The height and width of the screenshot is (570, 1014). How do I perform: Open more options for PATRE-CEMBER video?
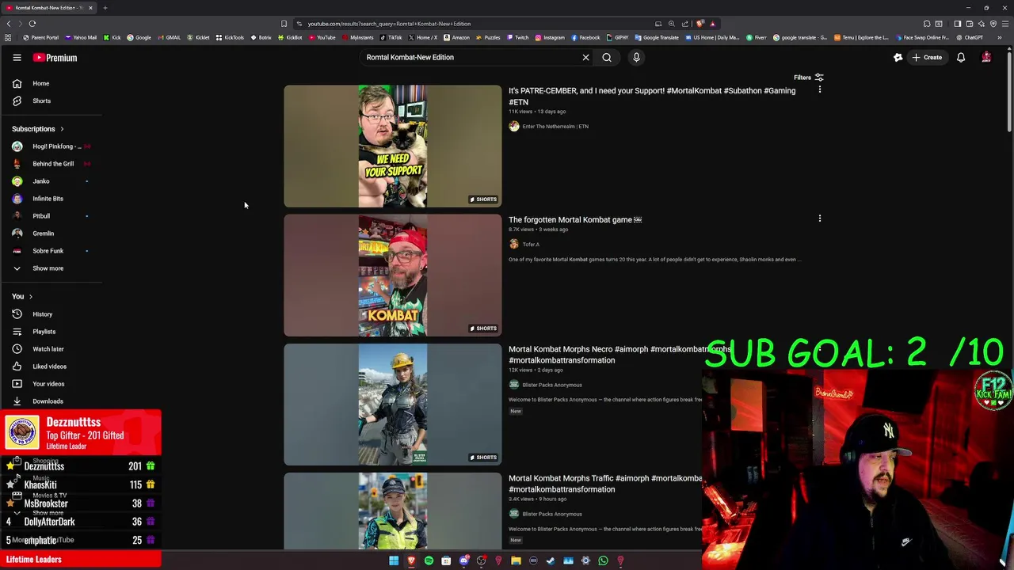[820, 89]
